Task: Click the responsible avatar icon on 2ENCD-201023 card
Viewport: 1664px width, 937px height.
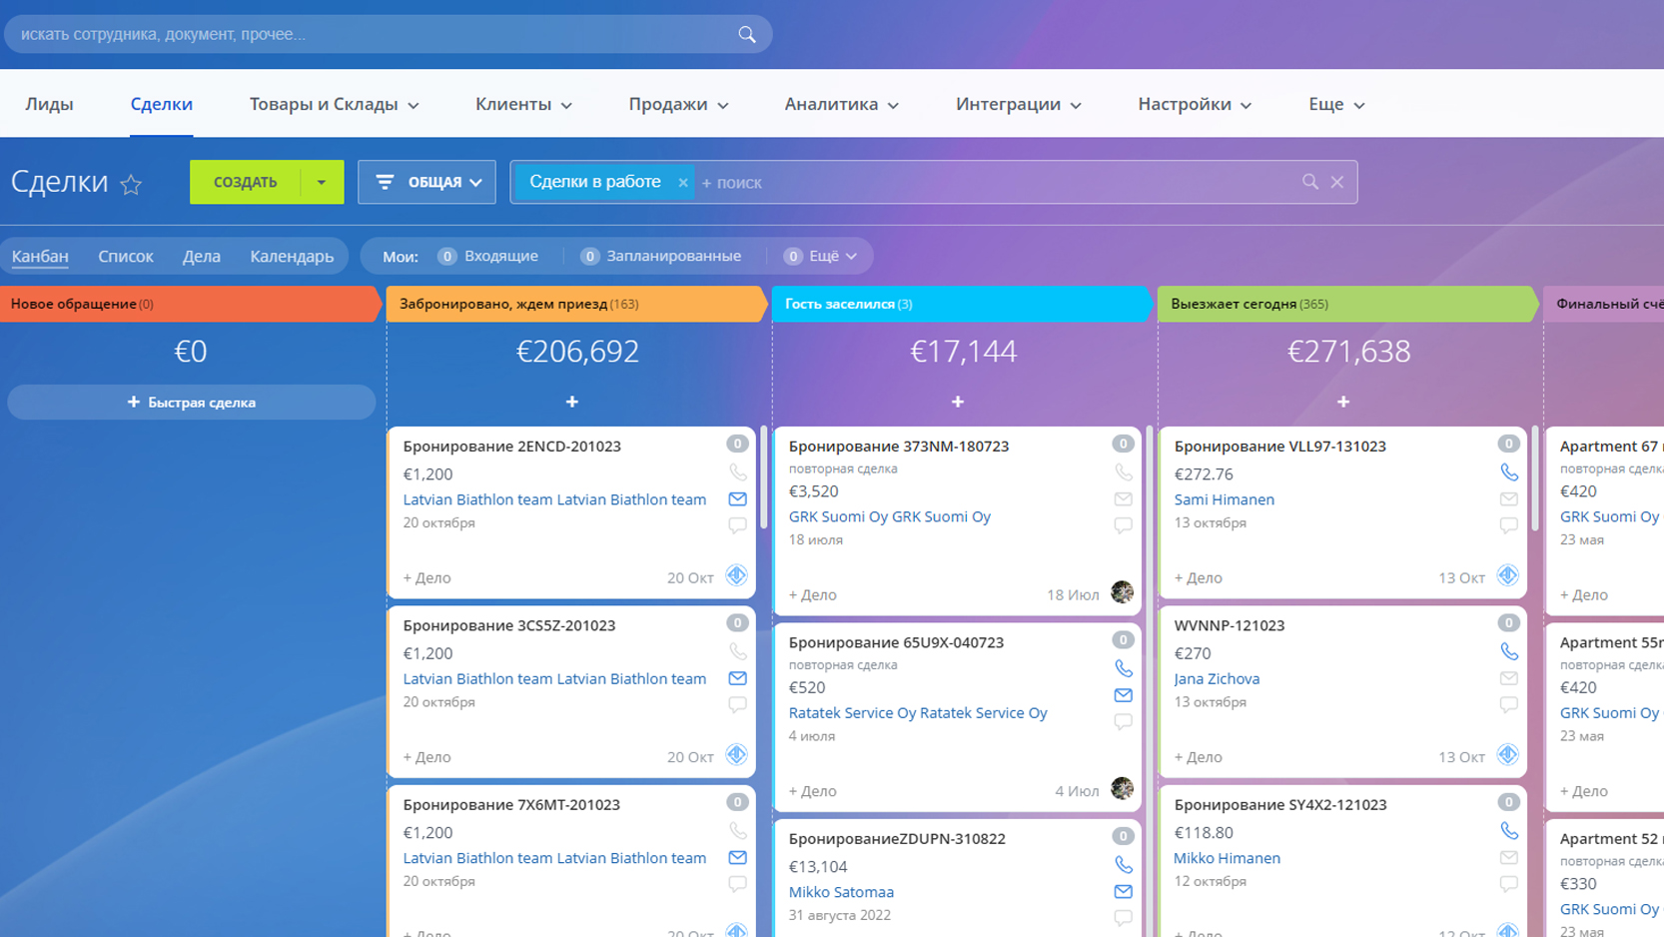Action: 737,575
